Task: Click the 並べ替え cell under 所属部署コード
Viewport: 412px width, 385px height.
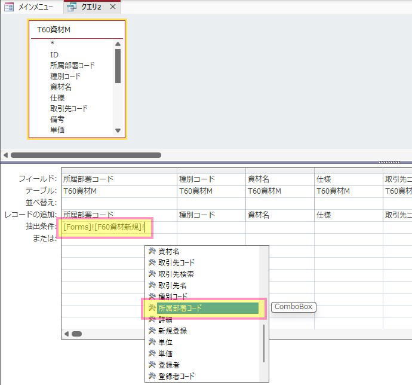Action: point(119,203)
